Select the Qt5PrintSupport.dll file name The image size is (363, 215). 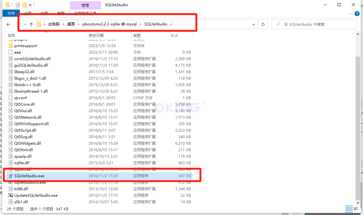pos(32,124)
